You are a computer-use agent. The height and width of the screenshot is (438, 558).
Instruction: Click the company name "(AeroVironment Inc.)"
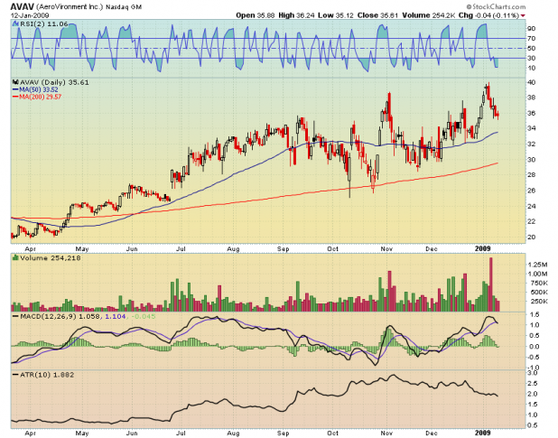[70, 7]
